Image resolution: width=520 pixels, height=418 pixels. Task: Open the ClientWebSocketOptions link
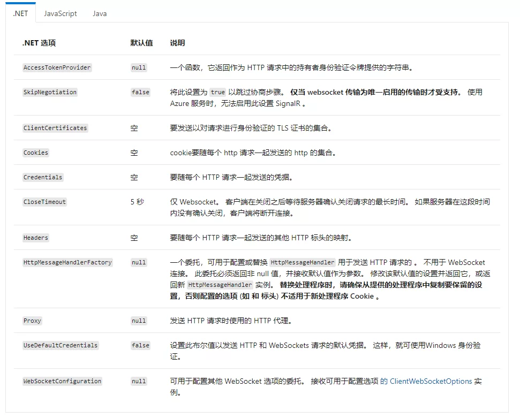[x=431, y=381]
